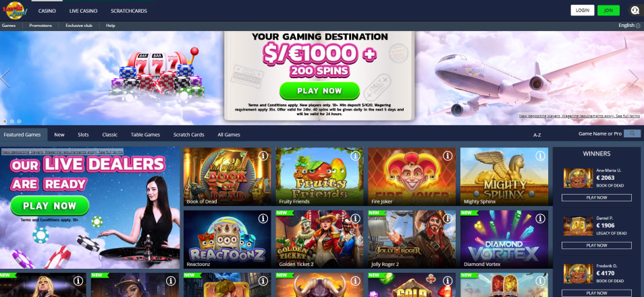Open the live chat support icon
644x297 pixels.
(x=635, y=11)
